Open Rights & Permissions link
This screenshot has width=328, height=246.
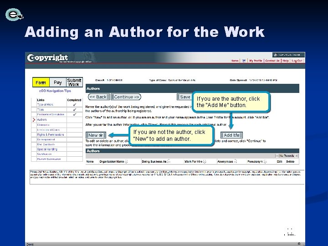(51, 135)
